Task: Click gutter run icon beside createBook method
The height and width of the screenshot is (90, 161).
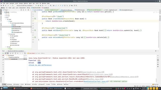Action: click(35, 19)
